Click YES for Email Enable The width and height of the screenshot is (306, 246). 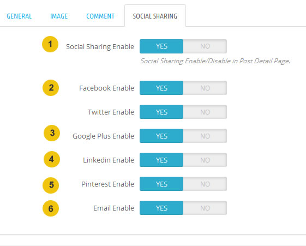tap(161, 208)
